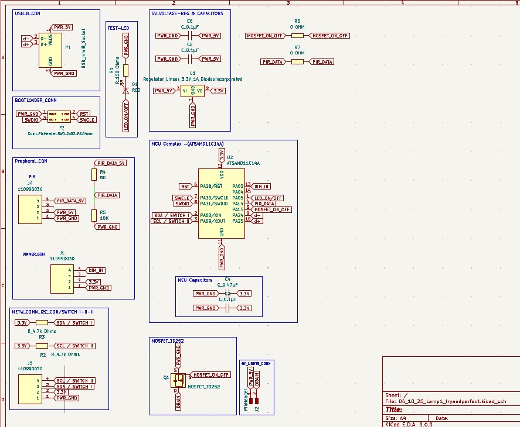Select the PWR_GND label above Q1 source
The width and height of the screenshot is (520, 427).
(178, 356)
